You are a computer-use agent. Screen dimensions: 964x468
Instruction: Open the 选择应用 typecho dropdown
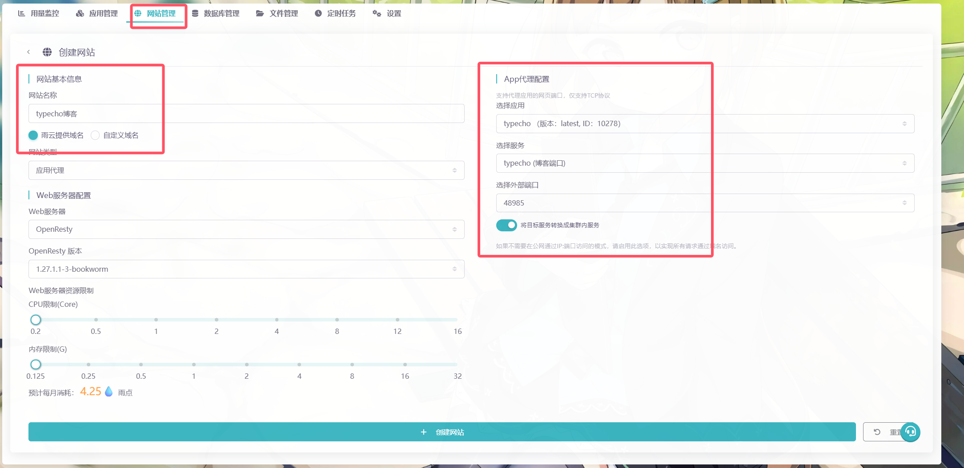click(x=705, y=123)
